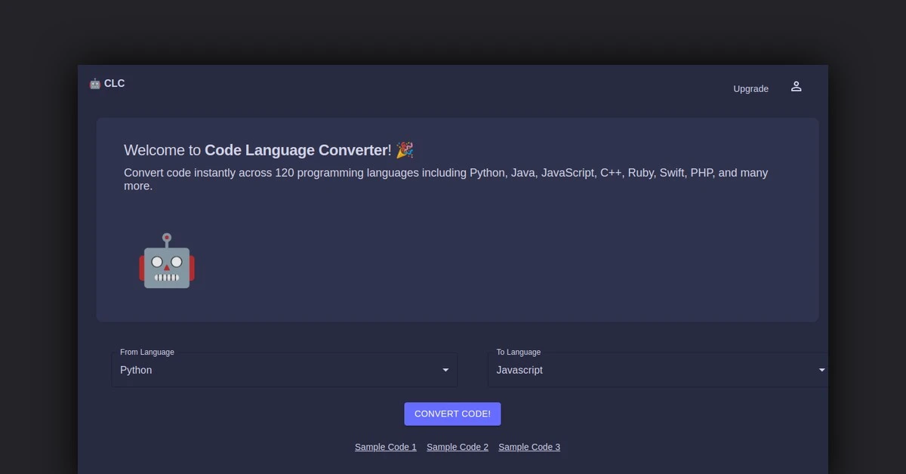
Task: Open the user account icon
Action: (x=796, y=86)
